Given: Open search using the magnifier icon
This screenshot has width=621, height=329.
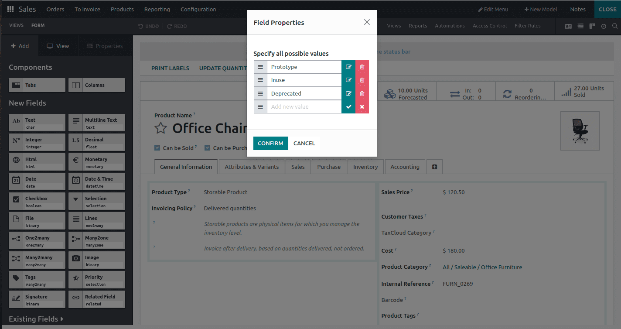Looking at the screenshot, I should point(615,26).
